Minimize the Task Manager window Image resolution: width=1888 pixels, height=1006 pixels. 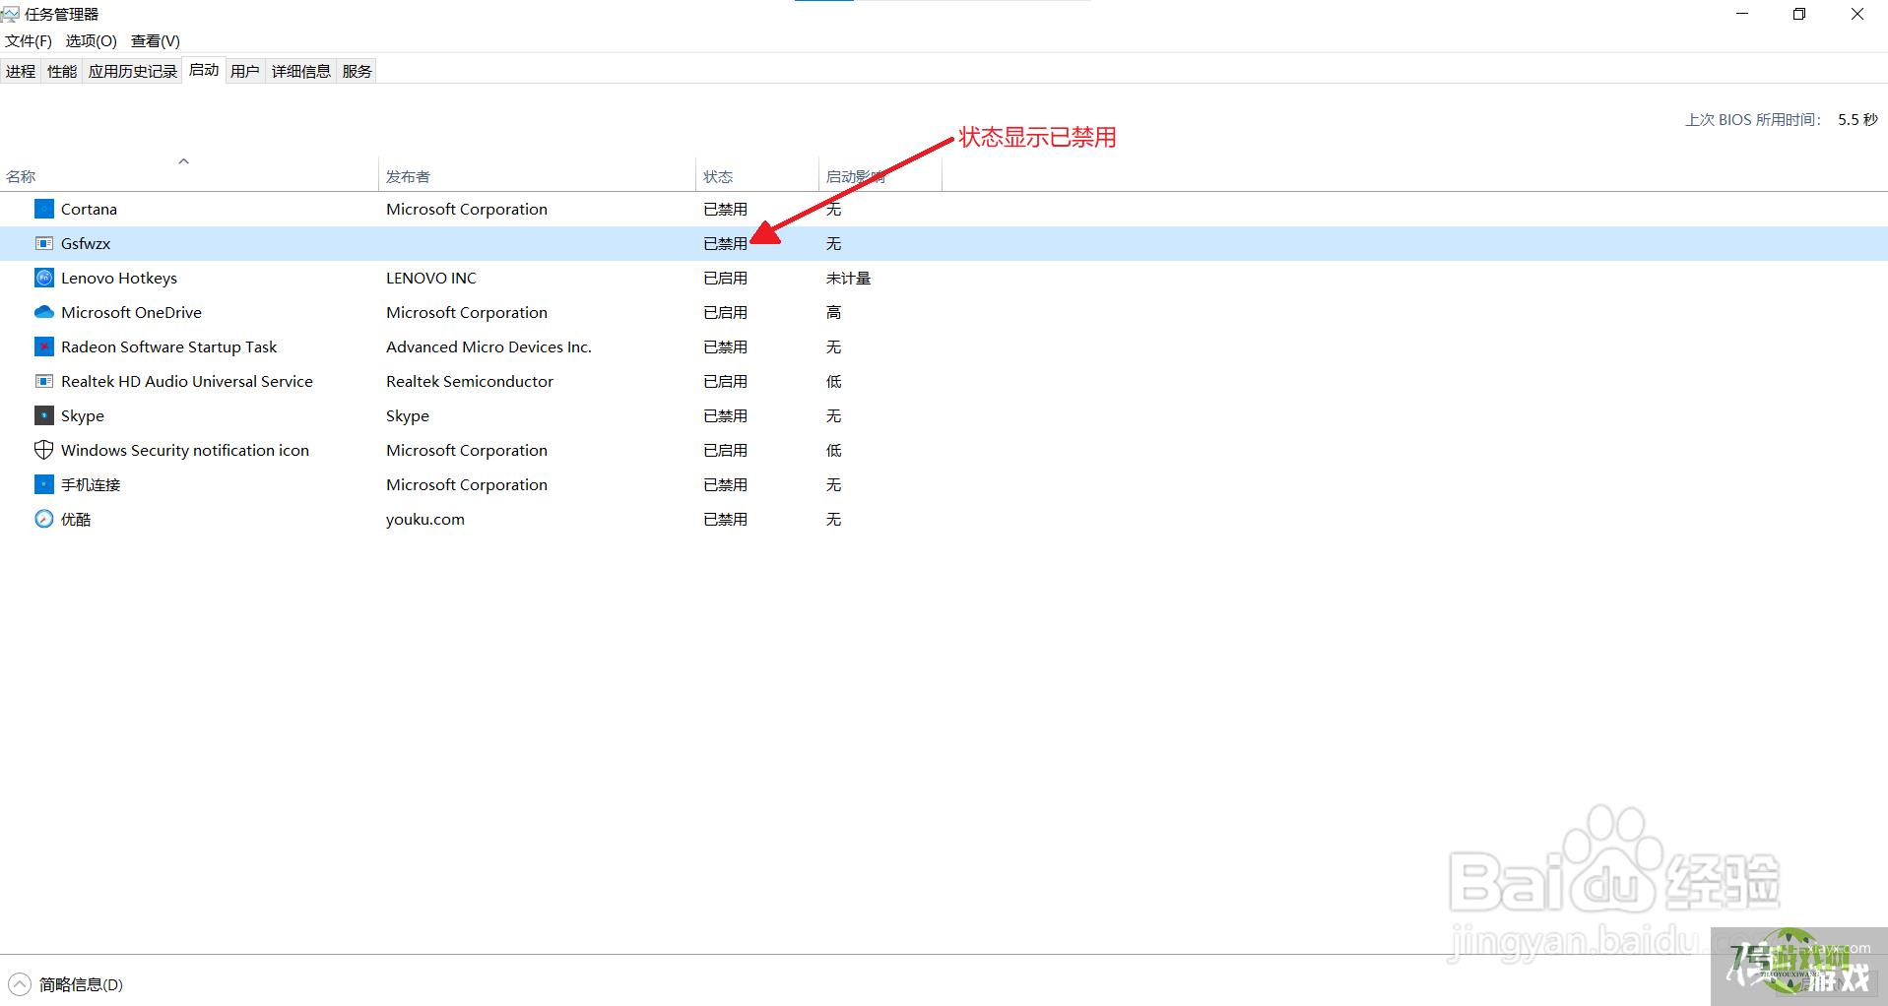1742,14
